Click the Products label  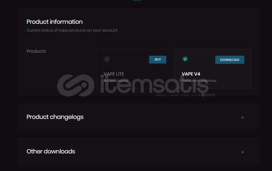36,51
